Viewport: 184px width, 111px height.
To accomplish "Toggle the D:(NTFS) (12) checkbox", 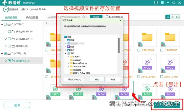I will click(5, 53).
